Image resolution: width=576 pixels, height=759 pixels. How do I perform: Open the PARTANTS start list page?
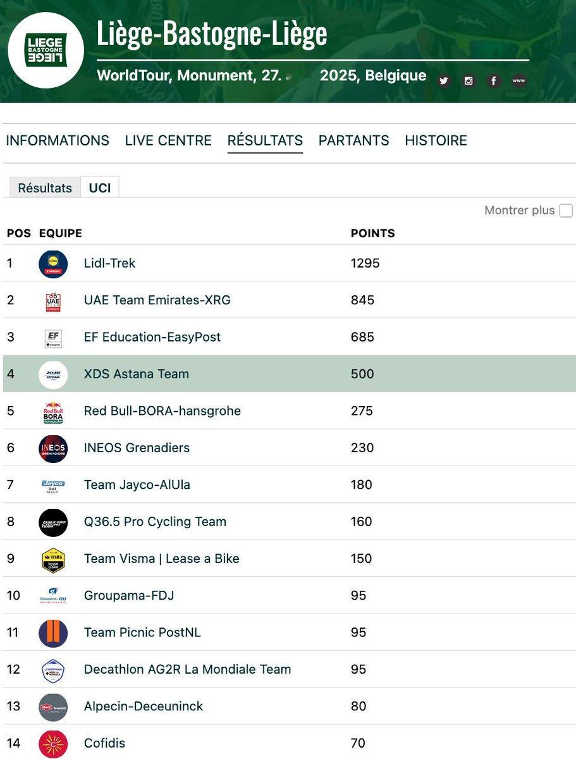point(353,140)
